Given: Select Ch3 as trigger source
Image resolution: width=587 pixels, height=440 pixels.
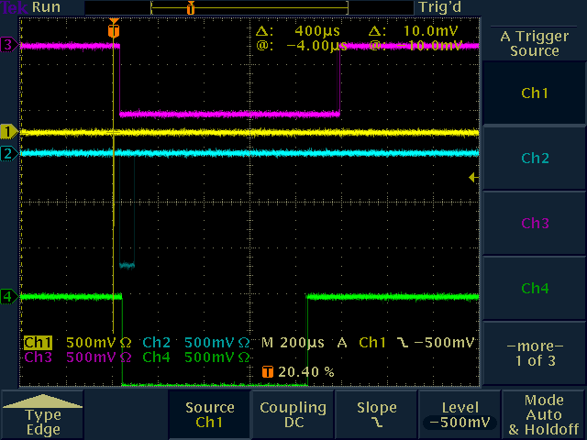Looking at the screenshot, I should point(534,223).
